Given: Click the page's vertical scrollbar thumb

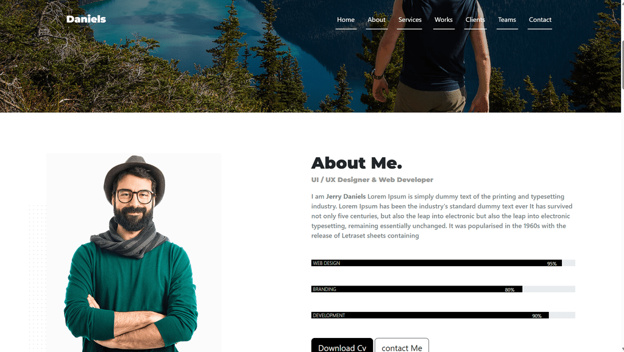Looking at the screenshot, I should click(622, 63).
